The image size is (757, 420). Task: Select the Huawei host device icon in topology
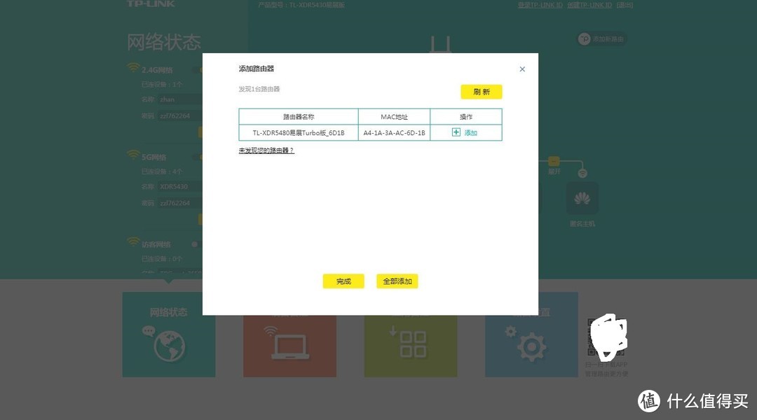point(582,198)
